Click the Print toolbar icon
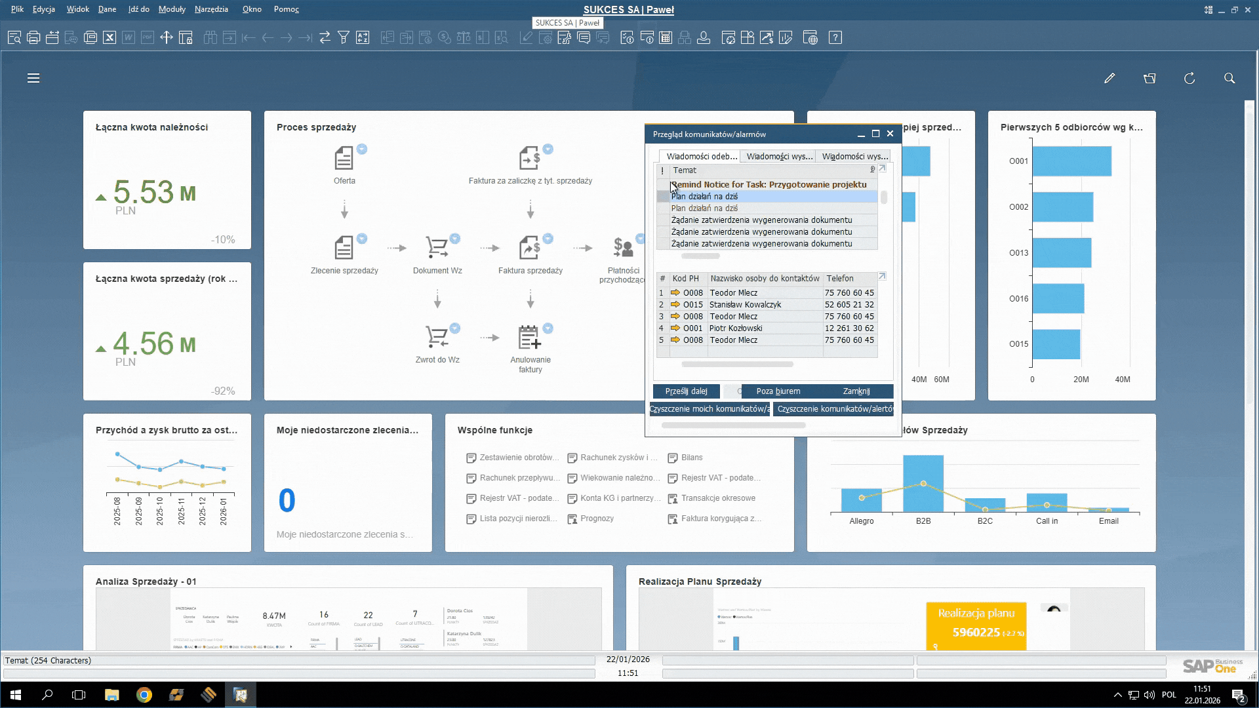1259x708 pixels. tap(33, 37)
